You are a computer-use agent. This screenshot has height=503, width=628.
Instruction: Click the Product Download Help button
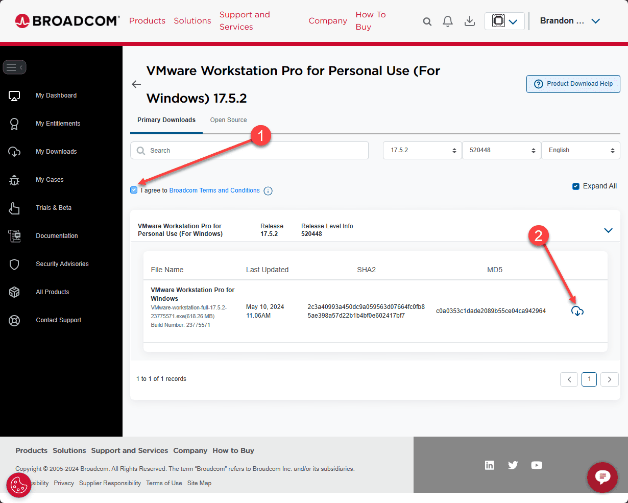click(573, 84)
